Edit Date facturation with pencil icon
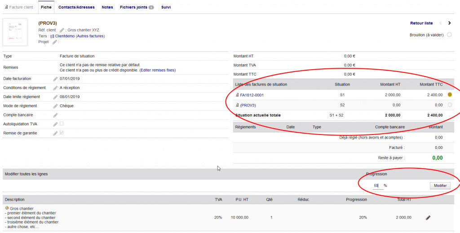This screenshot has width=460, height=233. coord(55,79)
